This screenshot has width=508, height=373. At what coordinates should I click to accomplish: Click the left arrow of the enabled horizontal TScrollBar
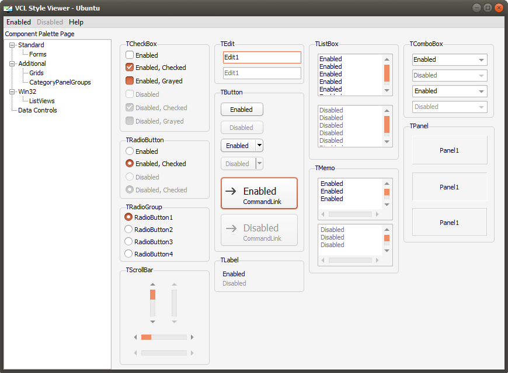[135, 337]
